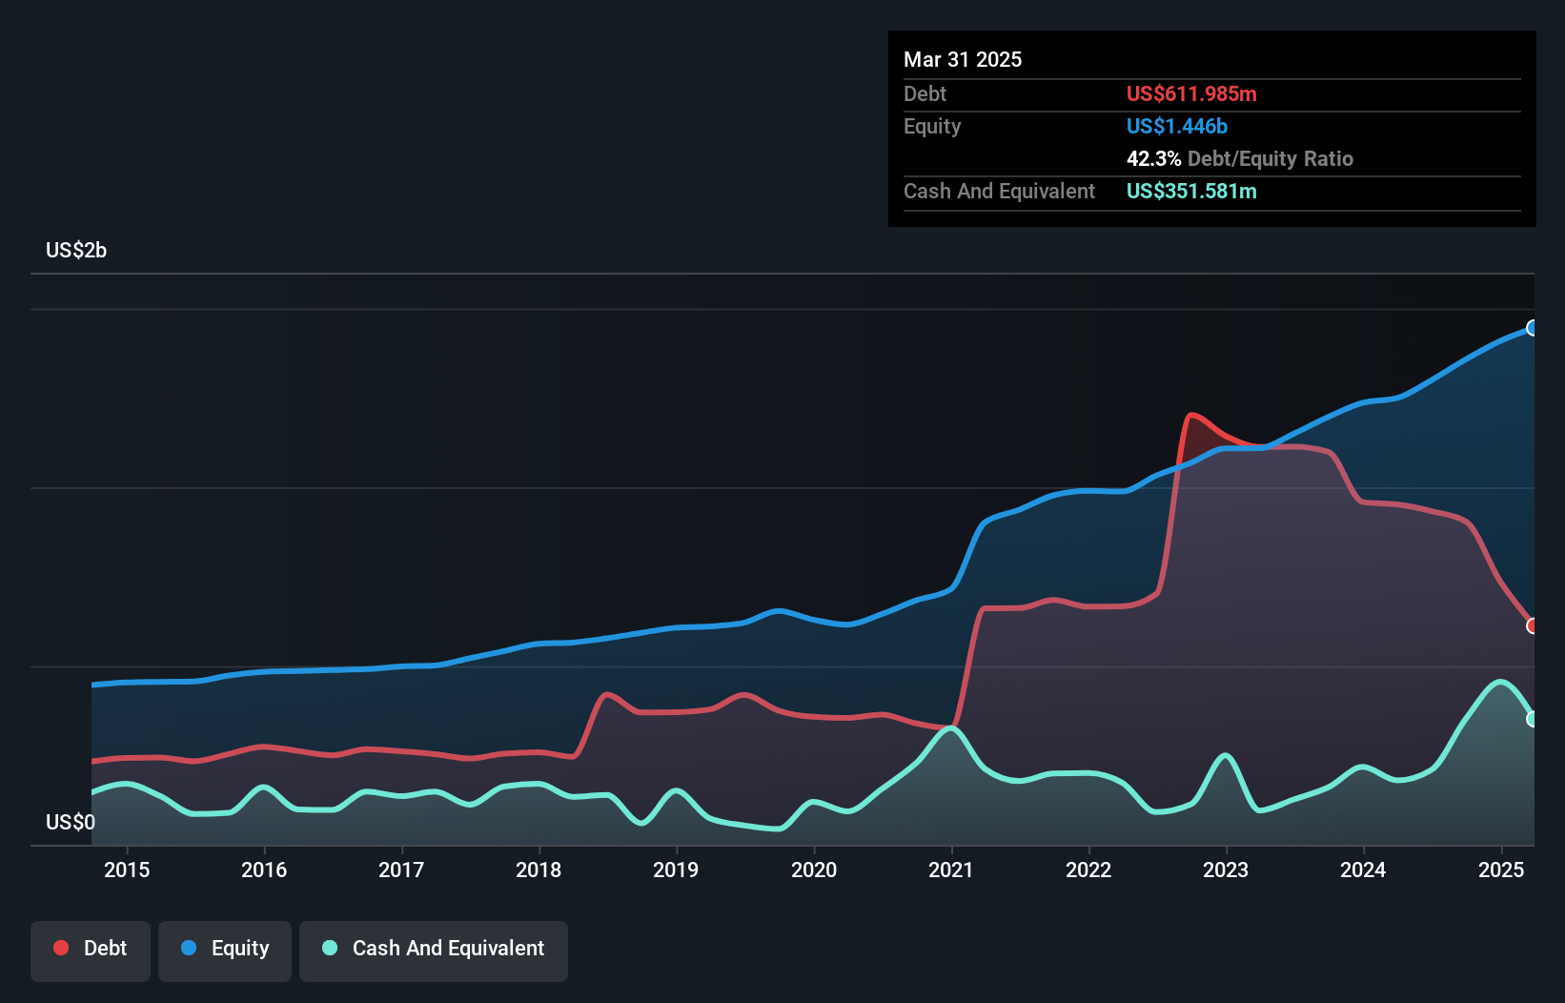This screenshot has width=1565, height=1003.
Task: Click the blue Equity legend dot
Action: tap(189, 948)
